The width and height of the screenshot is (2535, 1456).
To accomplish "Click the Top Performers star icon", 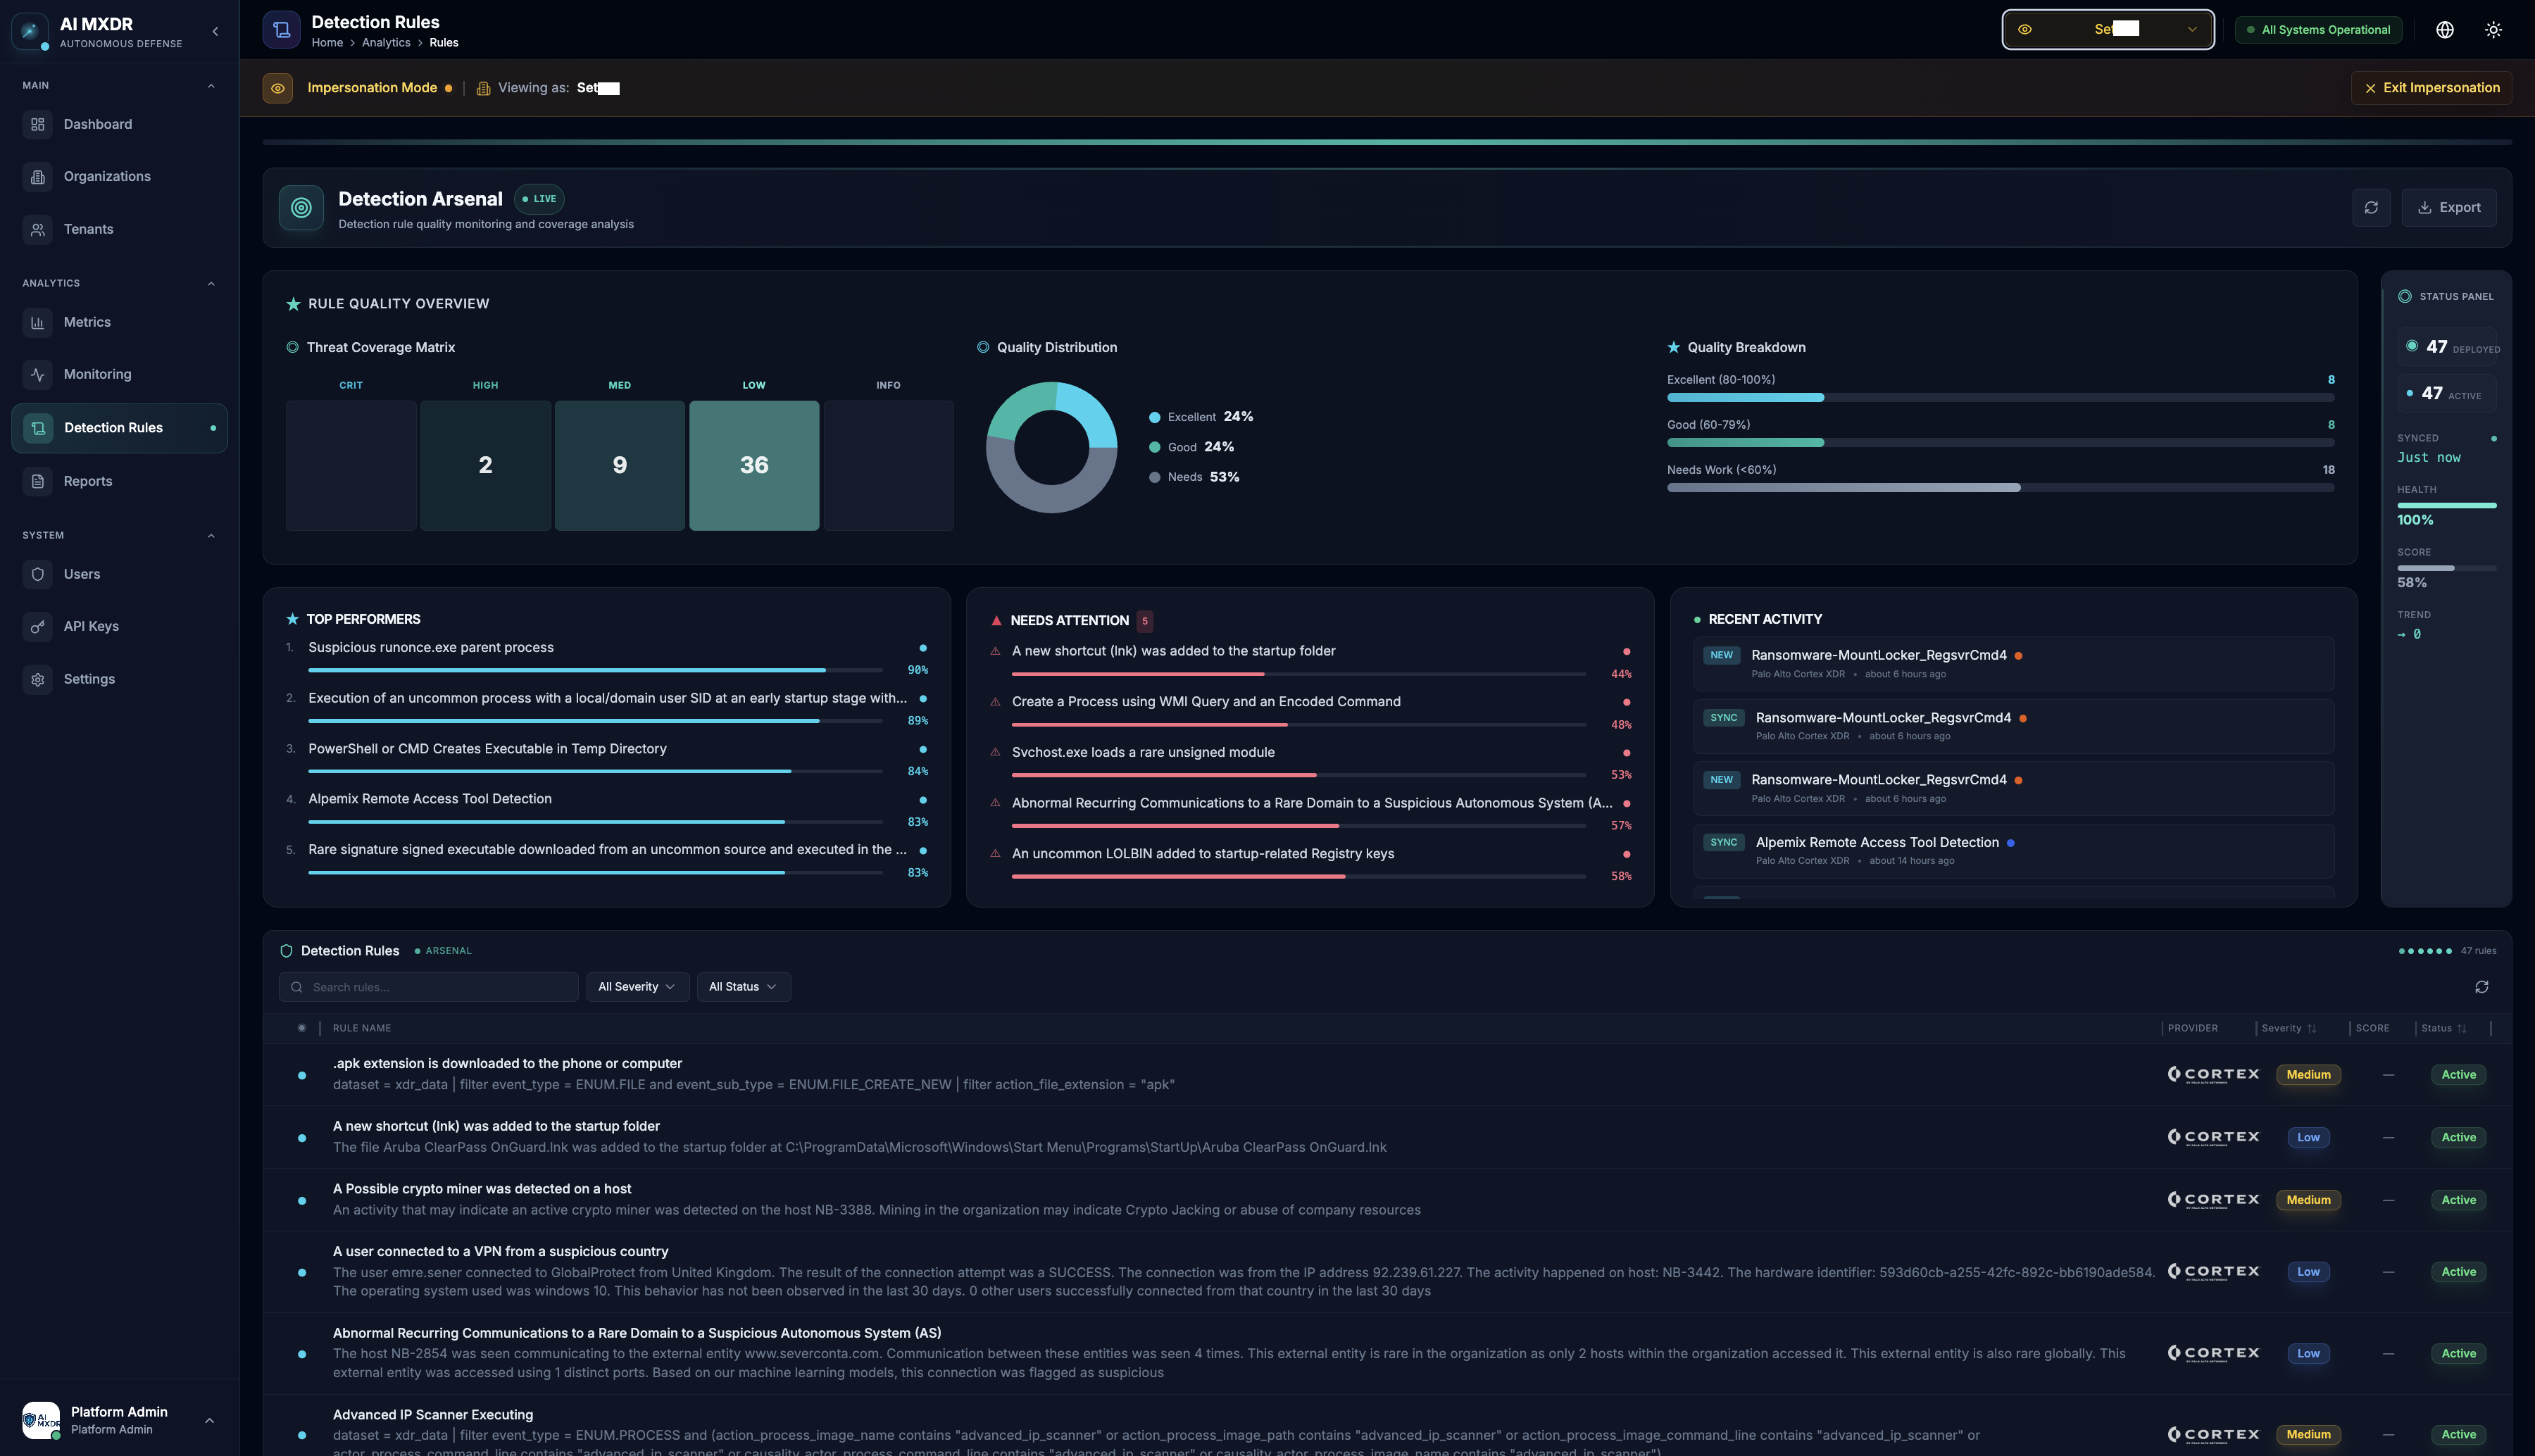I will point(293,619).
